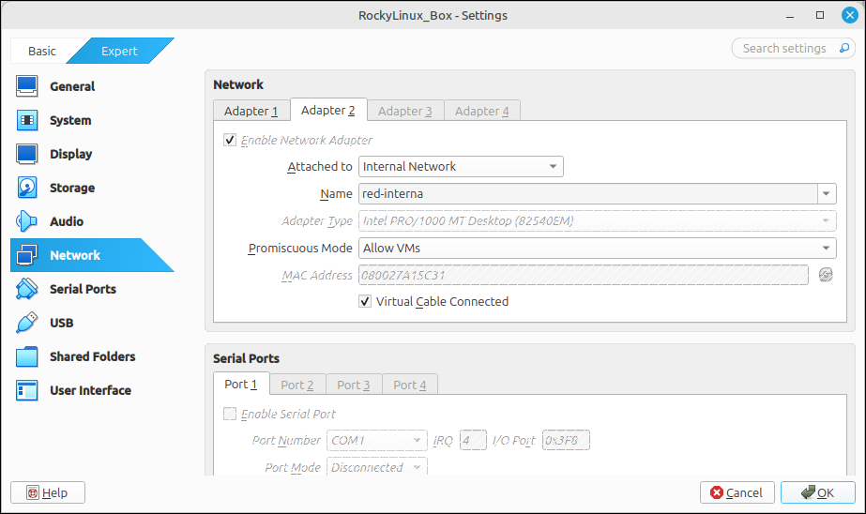The height and width of the screenshot is (514, 866).
Task: Click the USB plug icon
Action: pyautogui.click(x=26, y=323)
